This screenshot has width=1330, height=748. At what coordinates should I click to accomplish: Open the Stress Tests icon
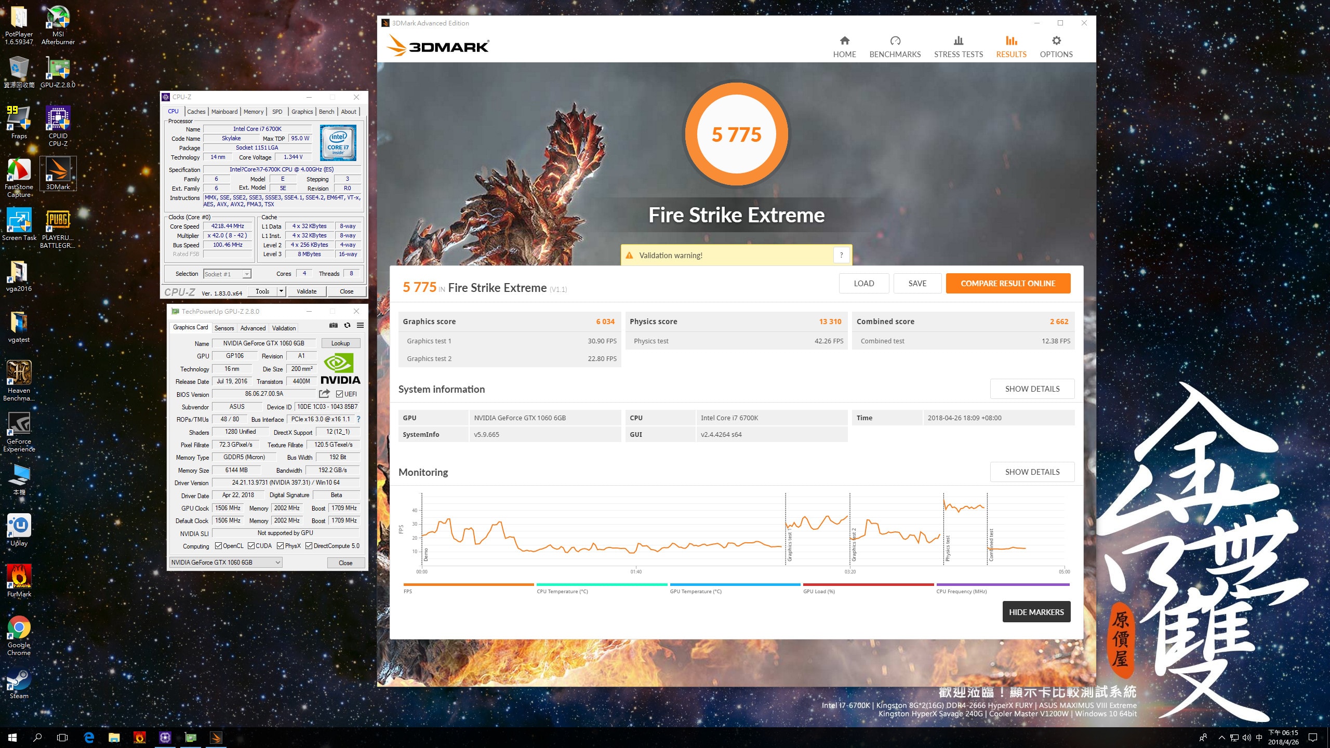tap(958, 41)
